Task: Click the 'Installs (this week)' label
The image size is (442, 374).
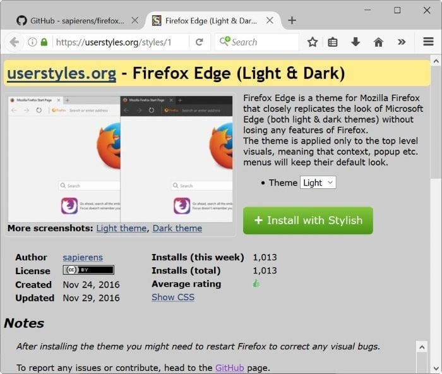Action: tap(198, 258)
